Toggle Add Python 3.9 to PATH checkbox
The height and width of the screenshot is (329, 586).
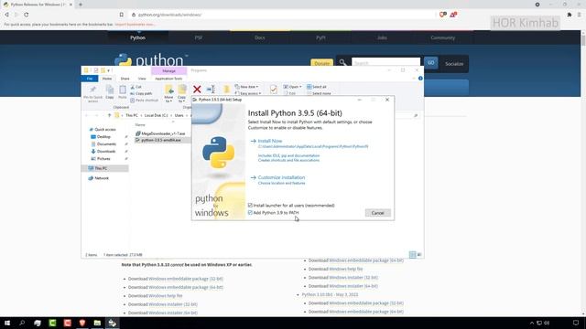pyautogui.click(x=250, y=213)
